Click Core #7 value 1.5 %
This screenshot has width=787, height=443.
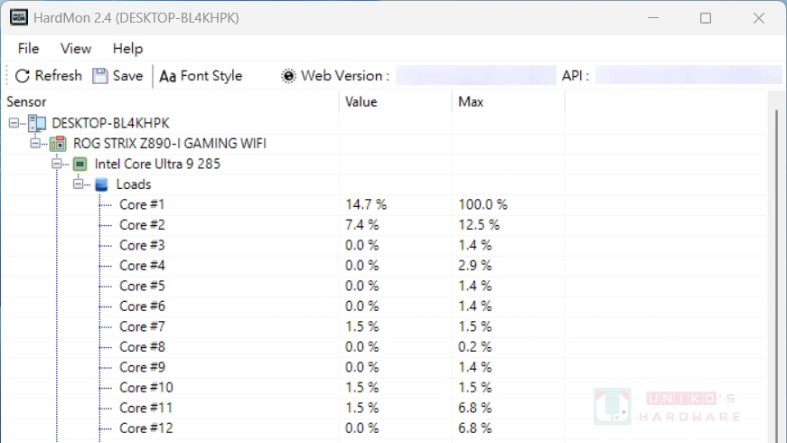[362, 326]
